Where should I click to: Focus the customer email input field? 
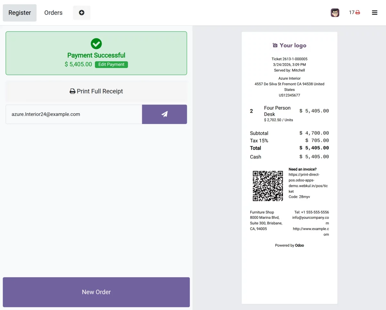click(x=74, y=114)
